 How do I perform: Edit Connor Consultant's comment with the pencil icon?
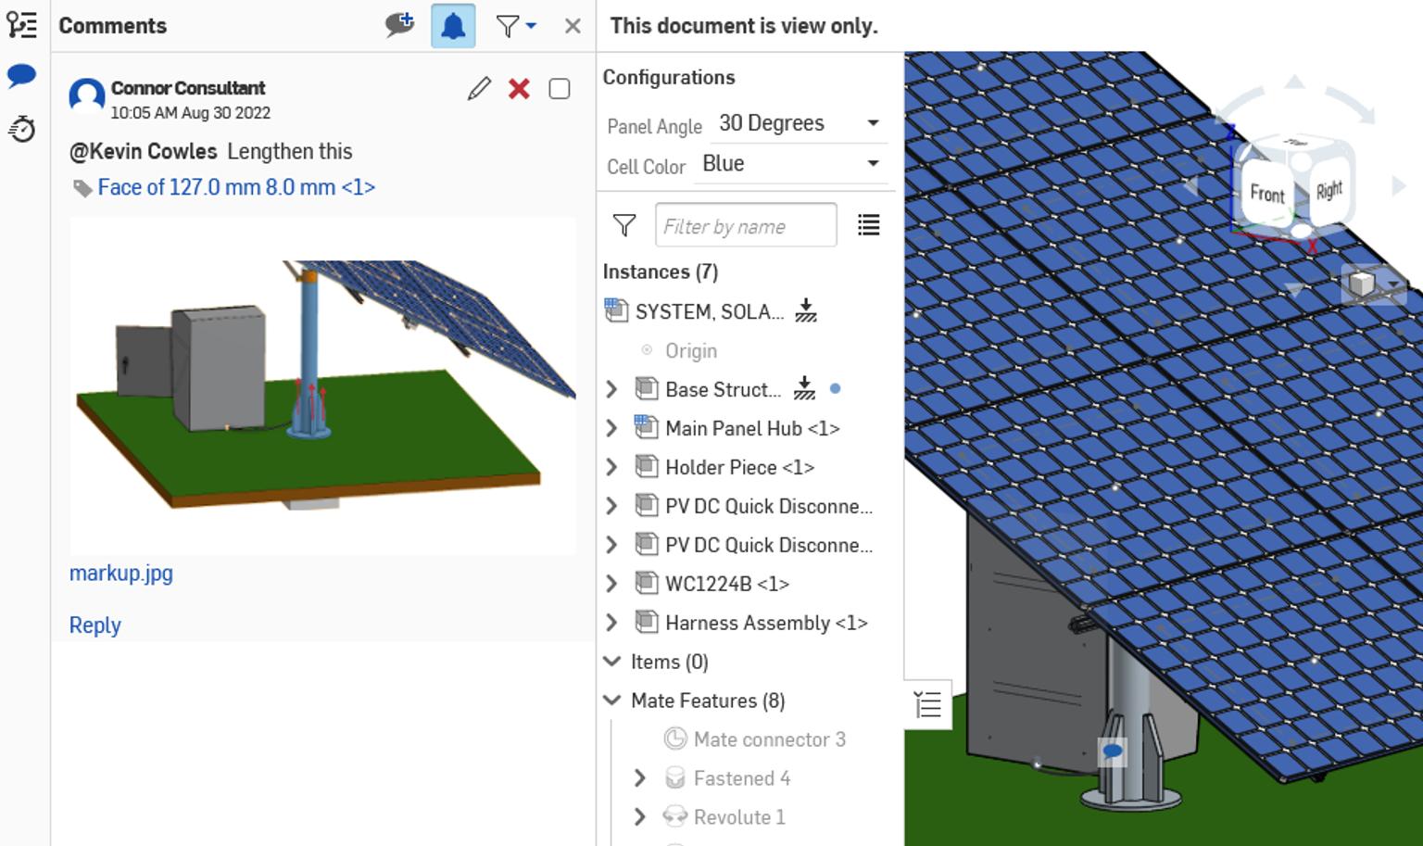pyautogui.click(x=478, y=89)
